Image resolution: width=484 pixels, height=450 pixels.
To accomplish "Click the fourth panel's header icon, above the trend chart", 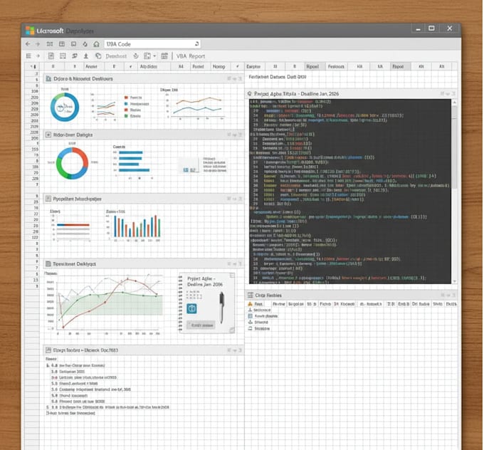I will 48,263.
